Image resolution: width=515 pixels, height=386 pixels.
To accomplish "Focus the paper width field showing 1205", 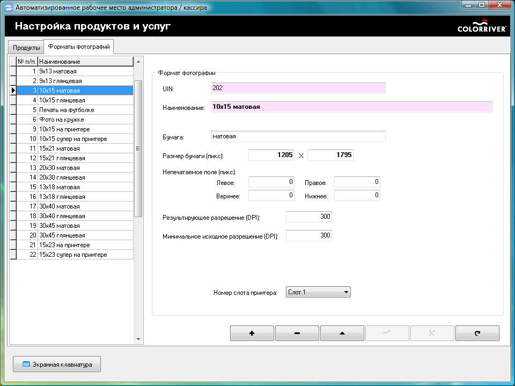I will click(x=271, y=155).
